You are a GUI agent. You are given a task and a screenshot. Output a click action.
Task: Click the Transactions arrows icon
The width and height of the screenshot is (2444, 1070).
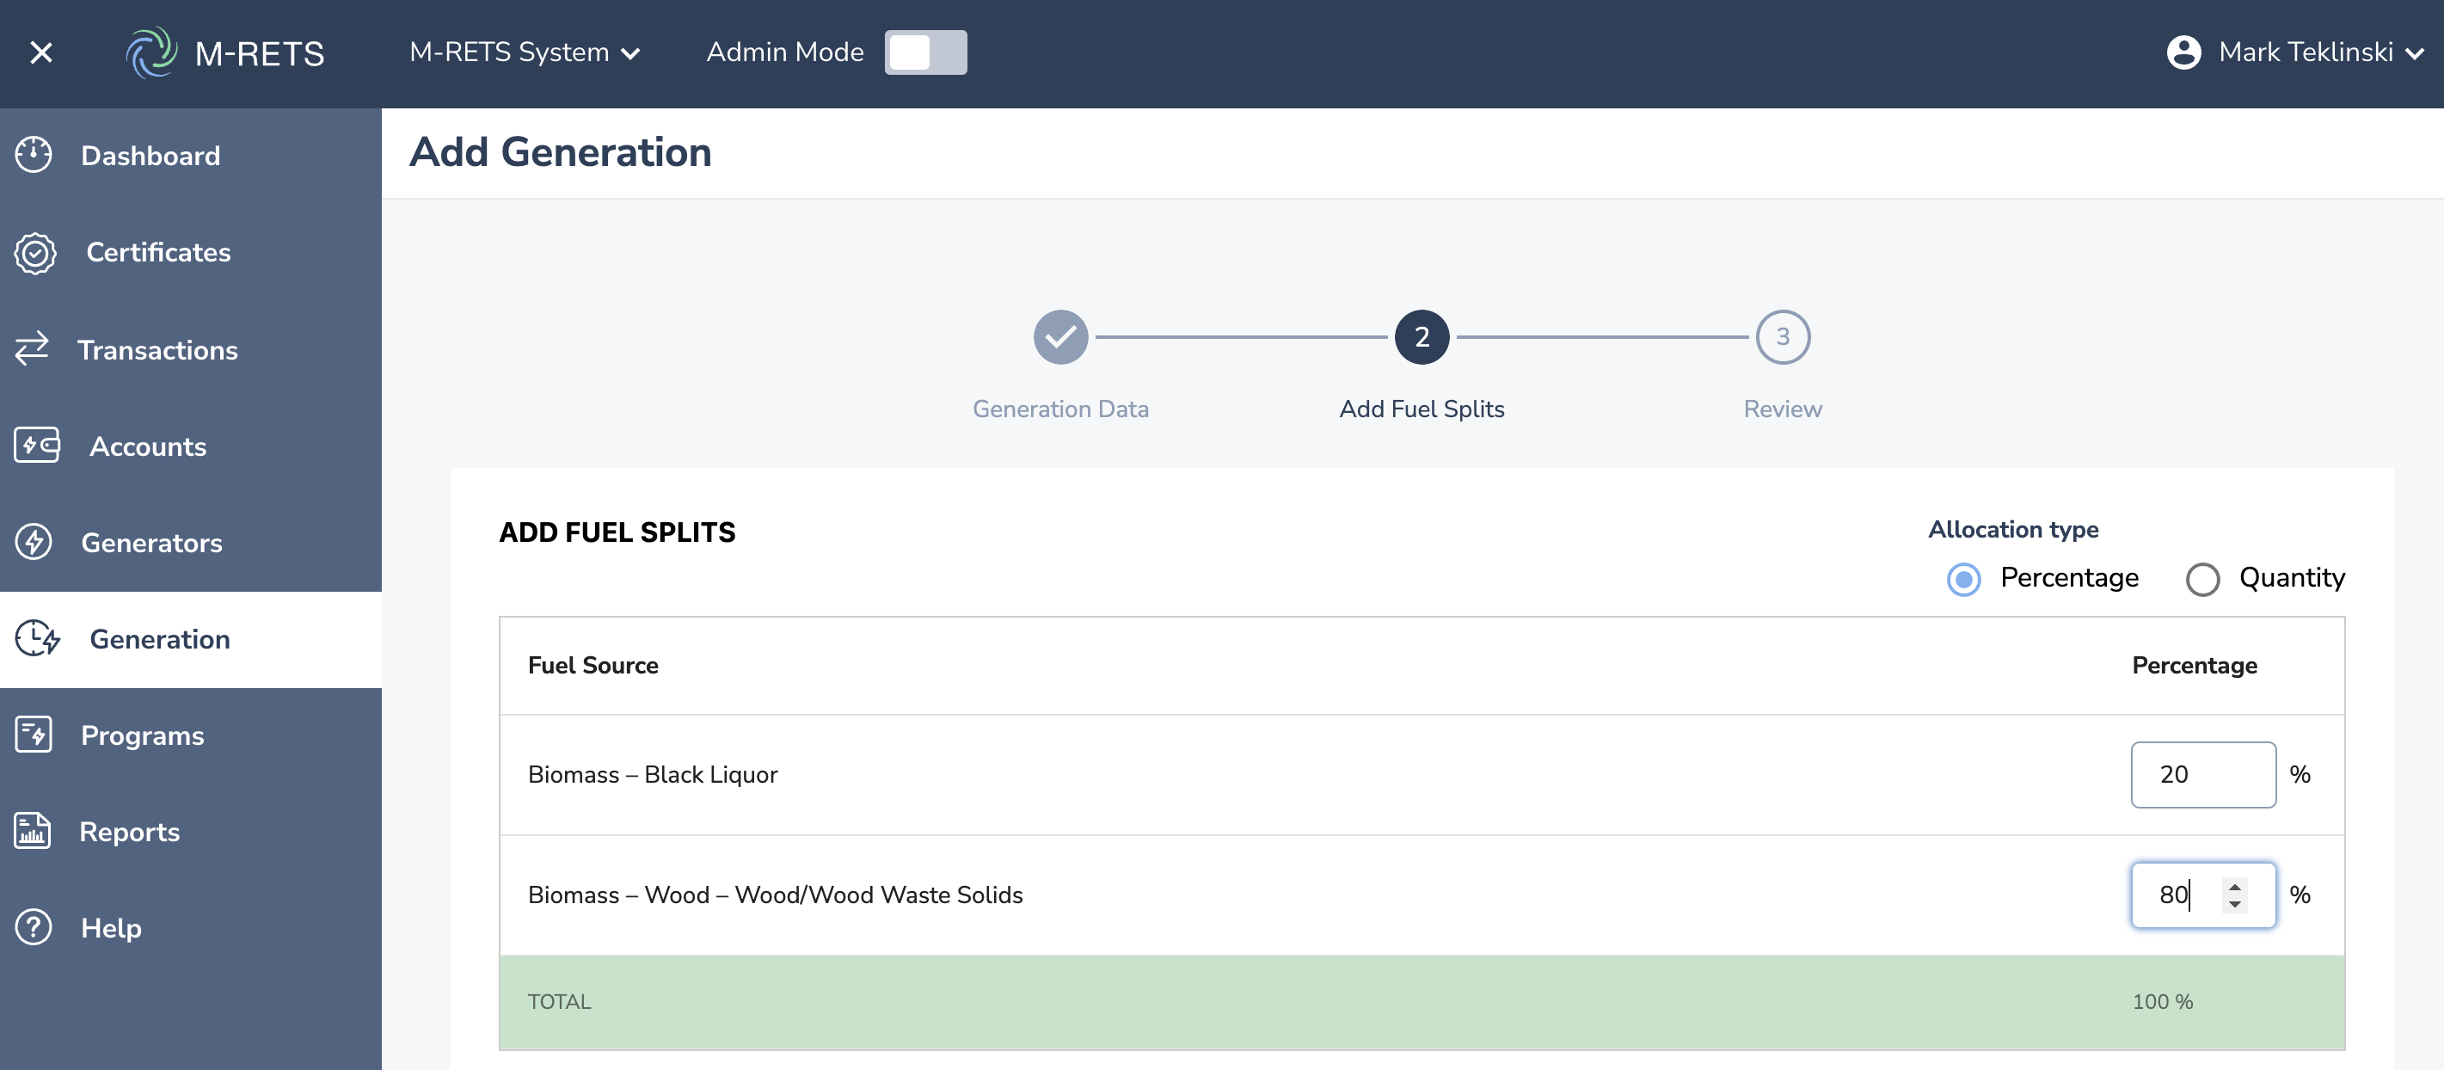33,348
